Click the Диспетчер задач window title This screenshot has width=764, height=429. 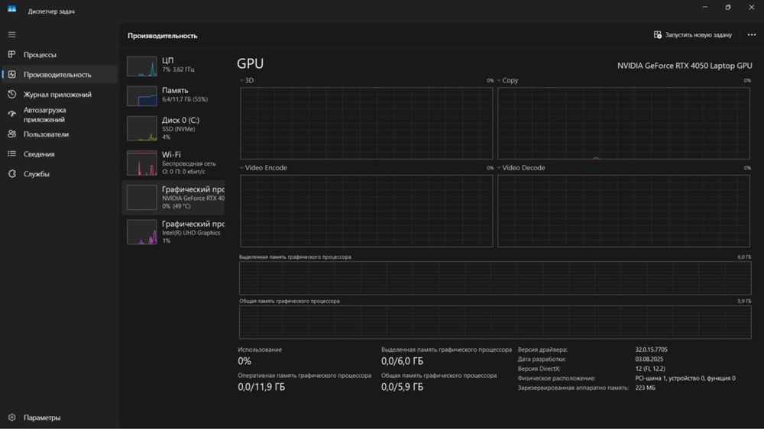(x=51, y=11)
